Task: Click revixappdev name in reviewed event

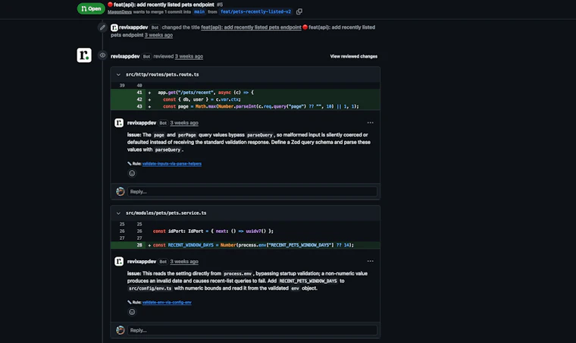Action: point(125,56)
